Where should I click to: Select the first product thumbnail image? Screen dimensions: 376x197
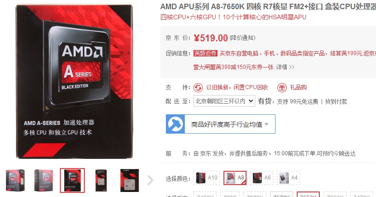tap(15, 180)
